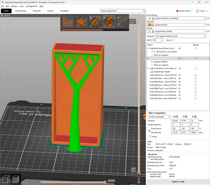210x185 pixels.
Task: Toggle visibility of selected Mono color_2
Action: 179,58
